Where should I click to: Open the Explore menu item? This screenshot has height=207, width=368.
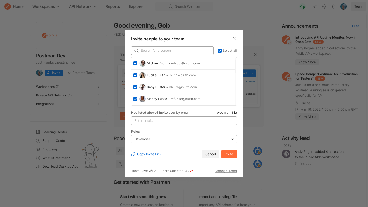[x=136, y=6]
